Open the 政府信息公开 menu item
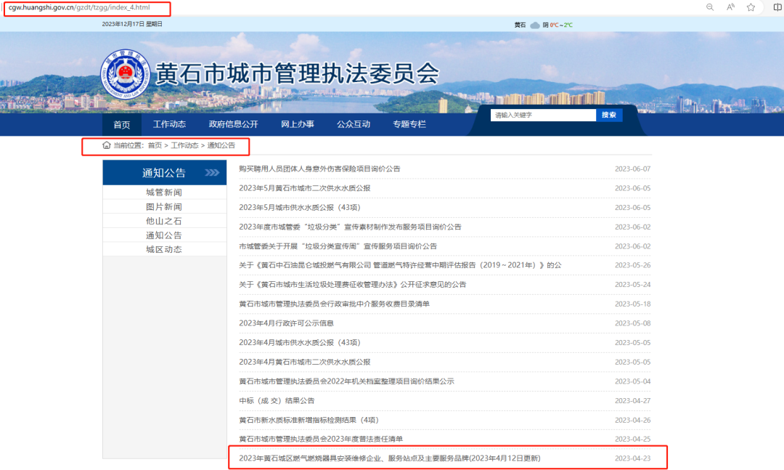The width and height of the screenshot is (784, 470). pyautogui.click(x=233, y=124)
